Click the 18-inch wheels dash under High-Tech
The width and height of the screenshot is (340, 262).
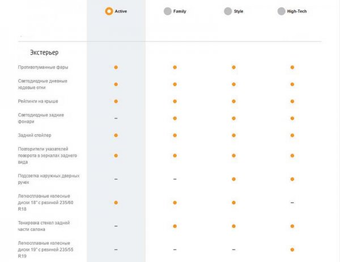292,202
